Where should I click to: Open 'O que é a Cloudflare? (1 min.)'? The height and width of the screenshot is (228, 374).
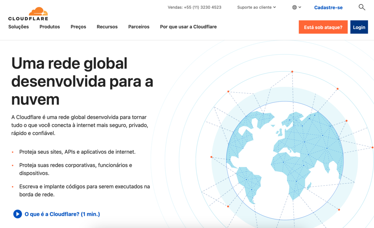pyautogui.click(x=62, y=214)
